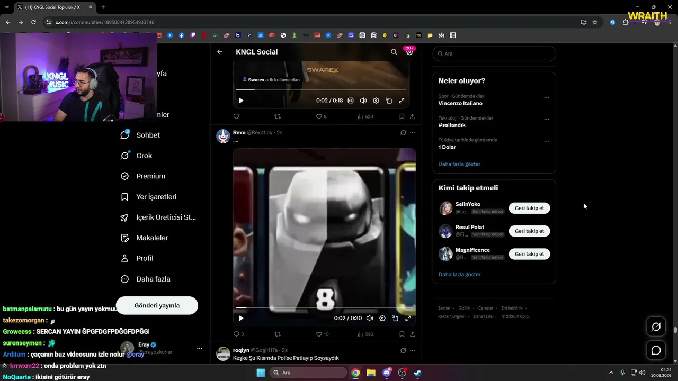Play the Swarex video
Viewport: 678px width, 381px height.
pos(241,101)
